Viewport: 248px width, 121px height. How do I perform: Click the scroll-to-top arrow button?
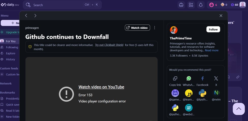[x=239, y=109]
